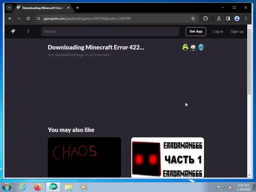
Task: Click the blue creature sticker icon
Action: 201,47
